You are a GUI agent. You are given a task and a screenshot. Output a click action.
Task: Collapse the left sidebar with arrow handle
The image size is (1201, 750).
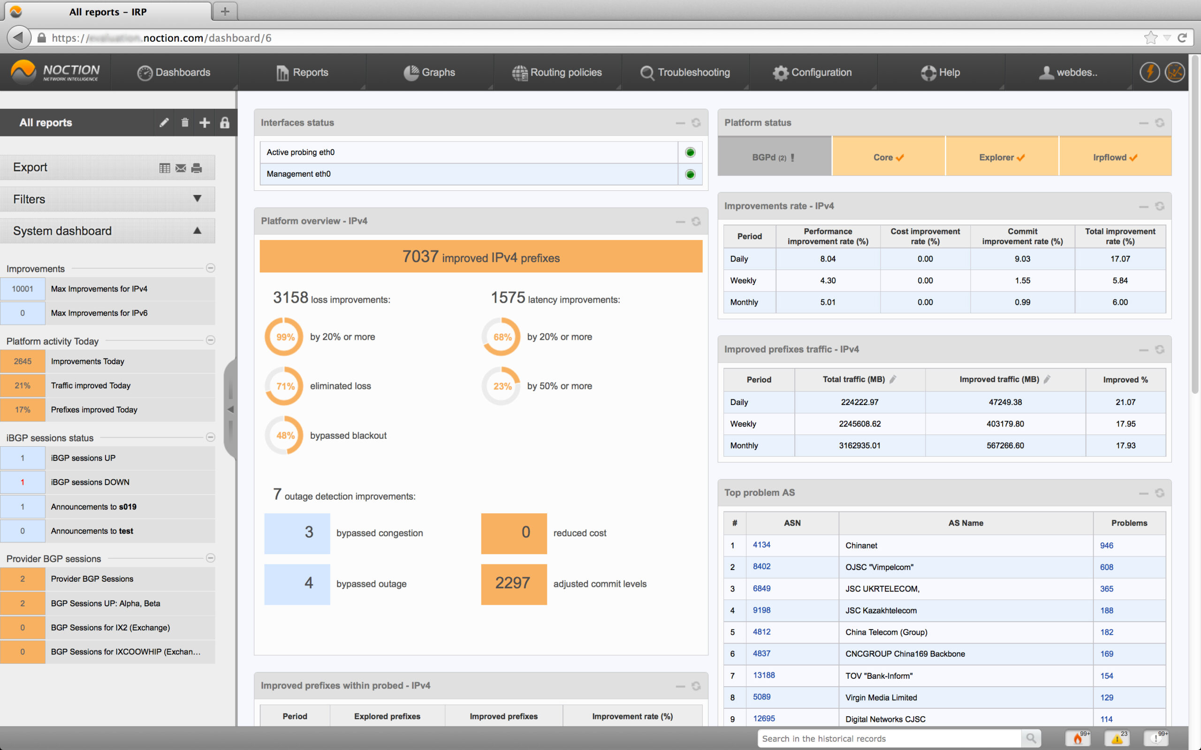coord(230,409)
